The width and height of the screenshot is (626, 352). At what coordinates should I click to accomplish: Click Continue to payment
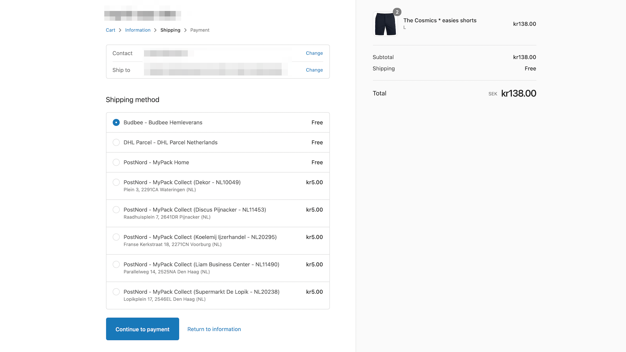point(142,329)
